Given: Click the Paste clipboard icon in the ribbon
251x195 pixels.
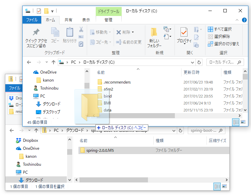Looking at the screenshot, I should 69,35.
